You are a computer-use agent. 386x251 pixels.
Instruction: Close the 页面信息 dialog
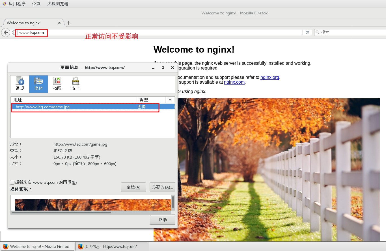click(172, 68)
